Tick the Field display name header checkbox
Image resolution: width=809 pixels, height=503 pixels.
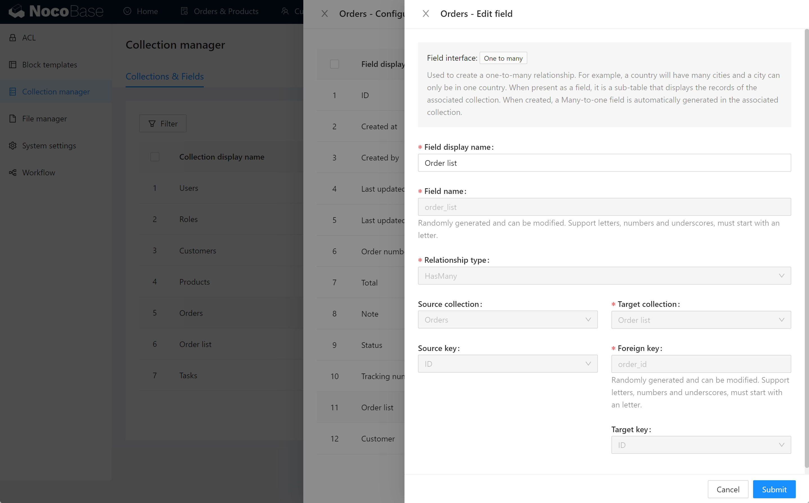(x=334, y=64)
